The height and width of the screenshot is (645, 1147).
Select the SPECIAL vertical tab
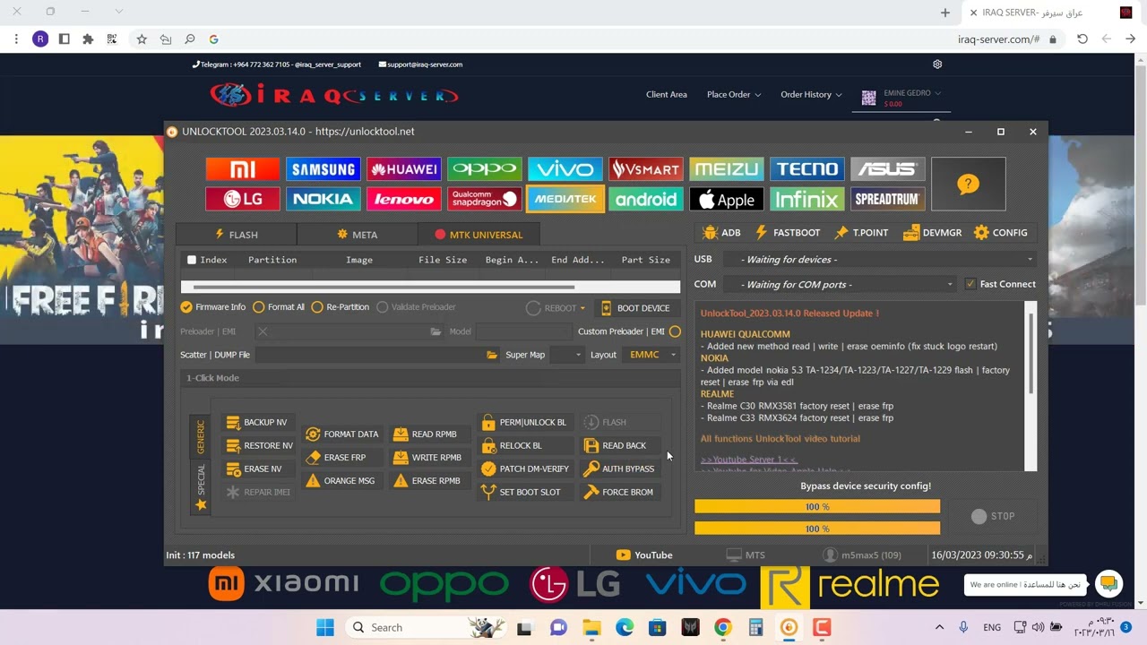201,486
